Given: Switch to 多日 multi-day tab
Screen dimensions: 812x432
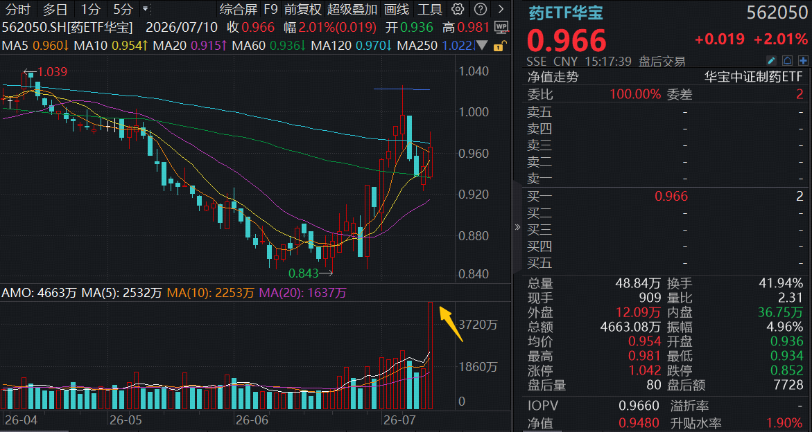Looking at the screenshot, I should 55,9.
